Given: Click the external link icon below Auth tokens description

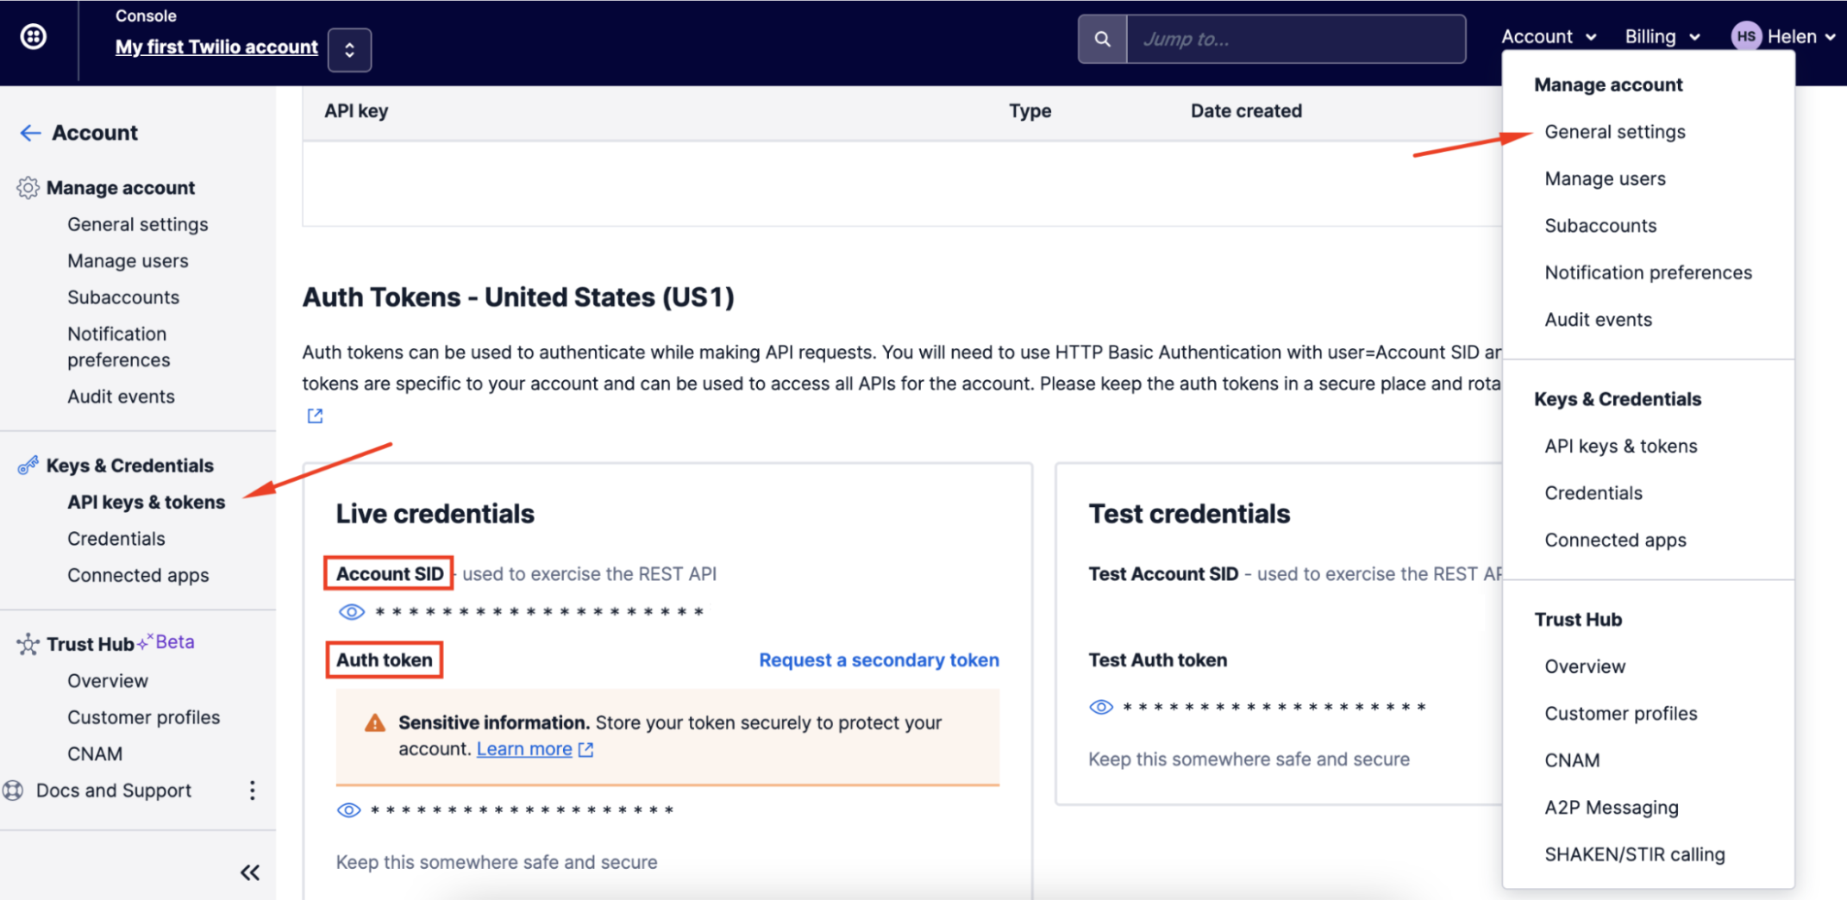Looking at the screenshot, I should pos(316,416).
